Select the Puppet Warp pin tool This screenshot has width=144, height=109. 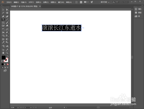(7, 32)
